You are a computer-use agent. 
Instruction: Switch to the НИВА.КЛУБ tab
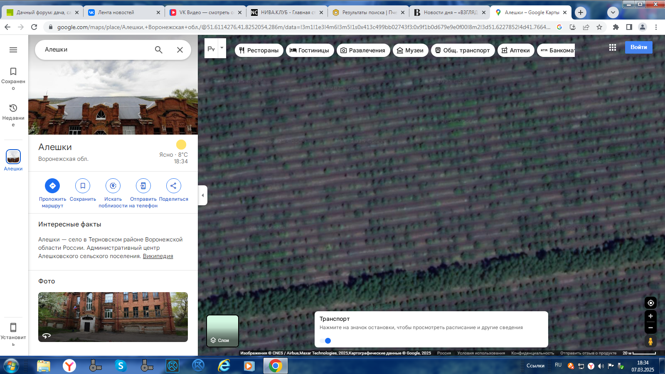[285, 12]
